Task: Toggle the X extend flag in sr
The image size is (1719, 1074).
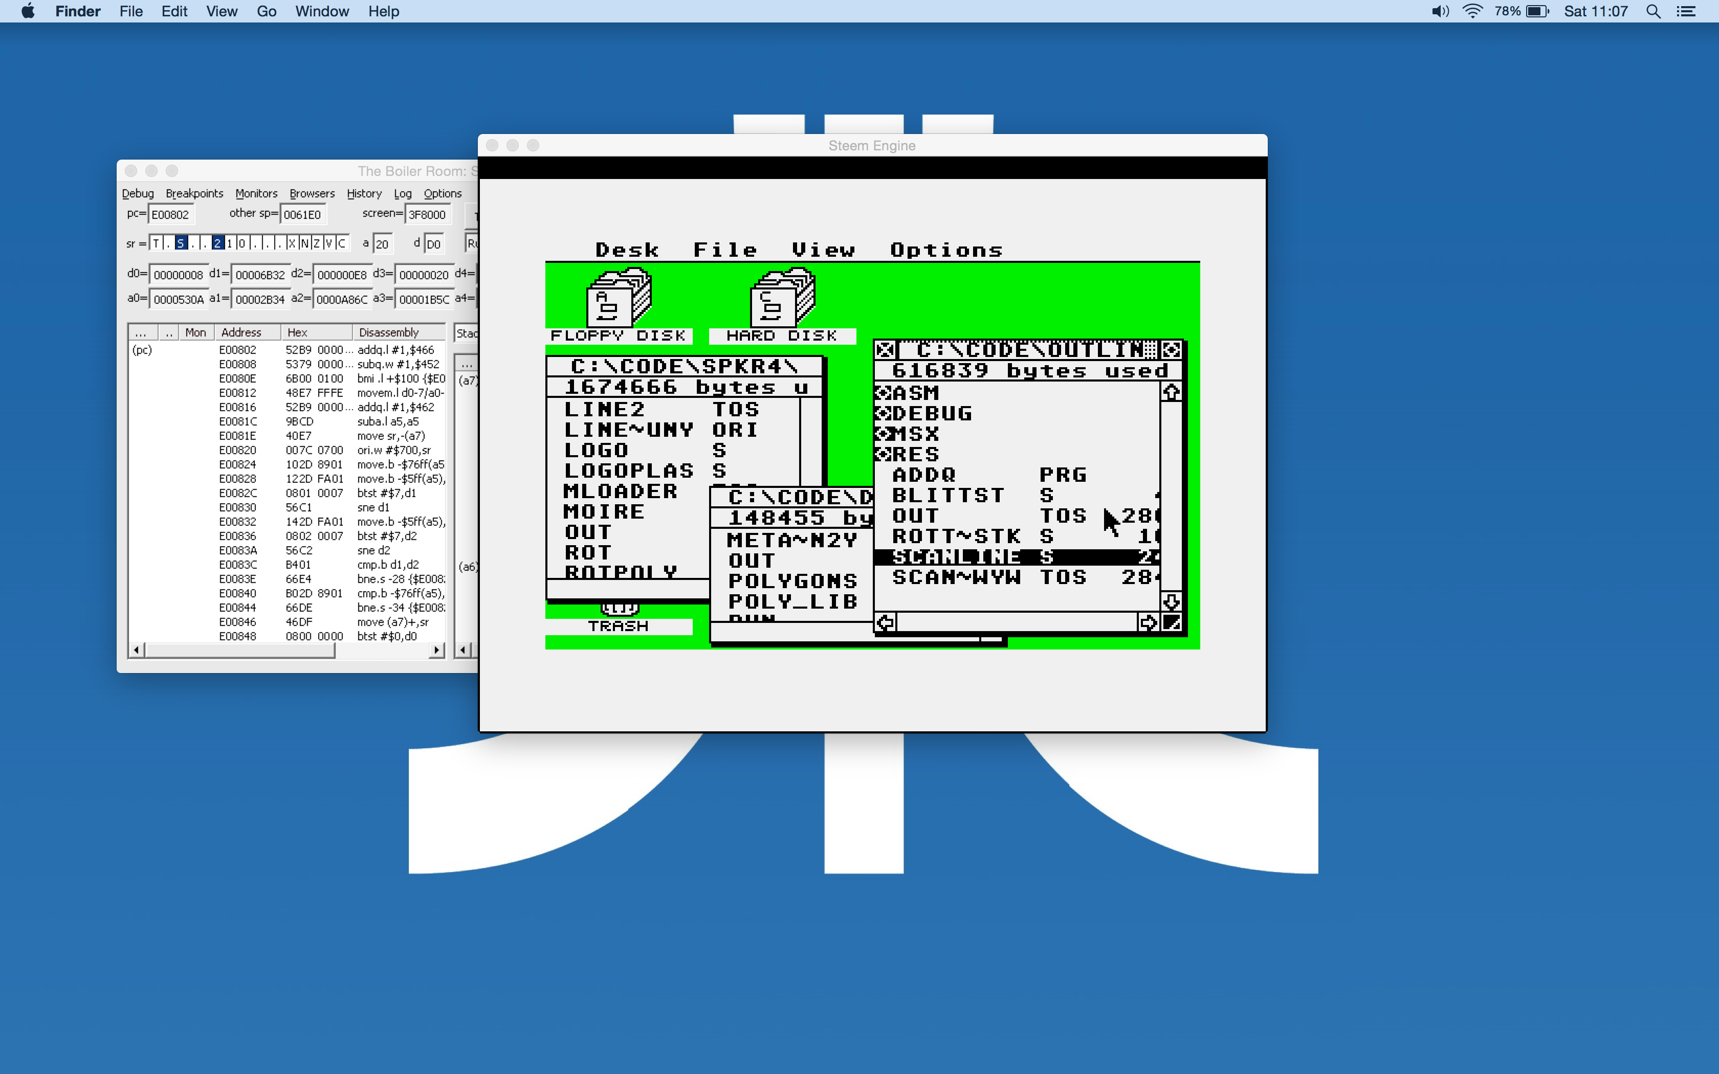Action: [x=292, y=243]
